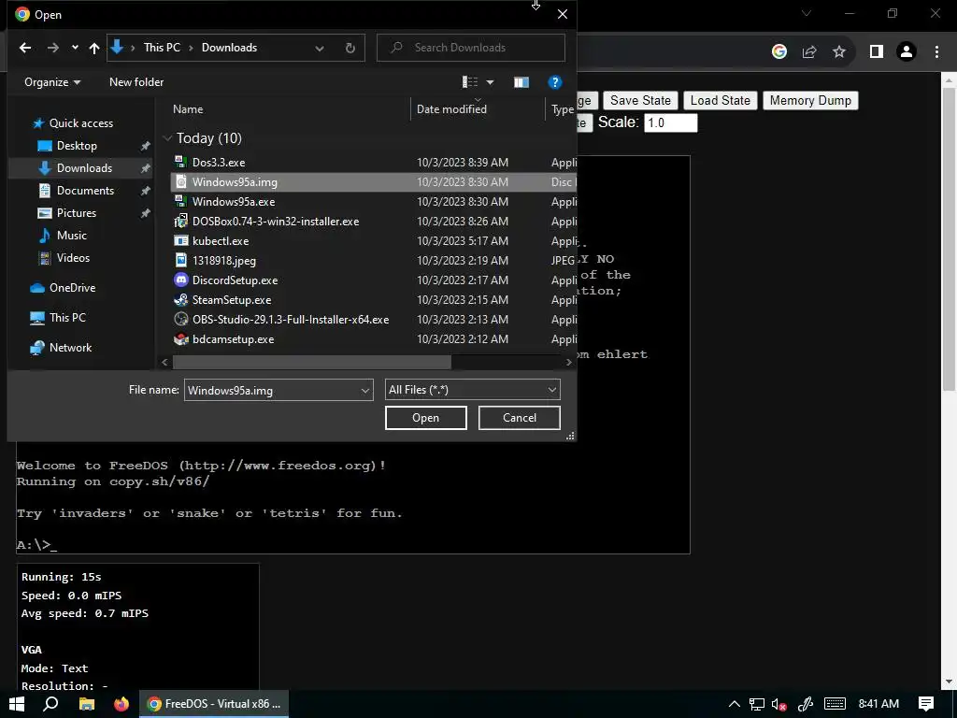Create a New folder
Screen dimensions: 957x718
(x=136, y=82)
